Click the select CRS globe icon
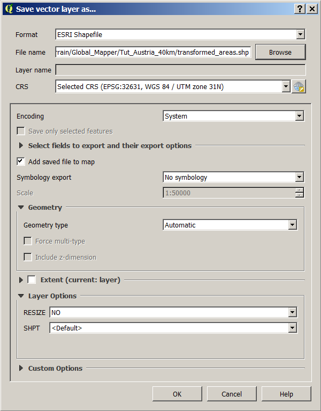Viewport: 321px width, 411px height. pos(299,86)
